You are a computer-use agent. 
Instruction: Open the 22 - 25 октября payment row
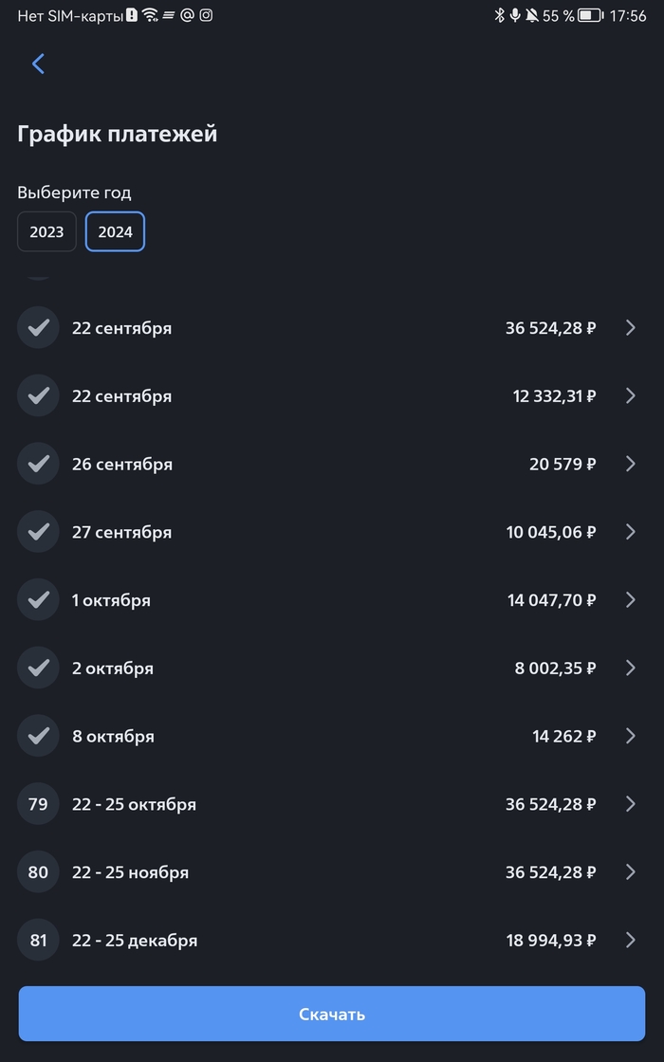[x=332, y=804]
